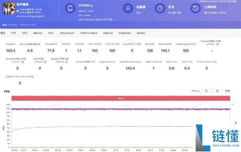Click the Avg(FPS+InterFrame) value 143.4
The image size is (241, 152).
(130, 68)
